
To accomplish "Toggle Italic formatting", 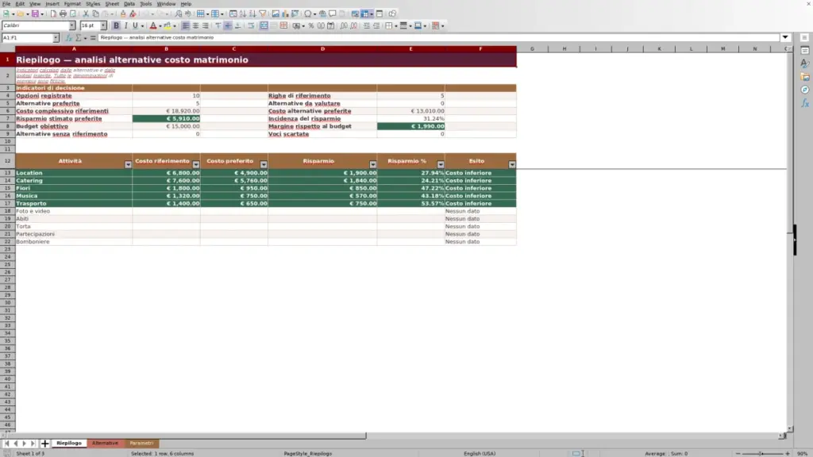I will click(x=125, y=25).
